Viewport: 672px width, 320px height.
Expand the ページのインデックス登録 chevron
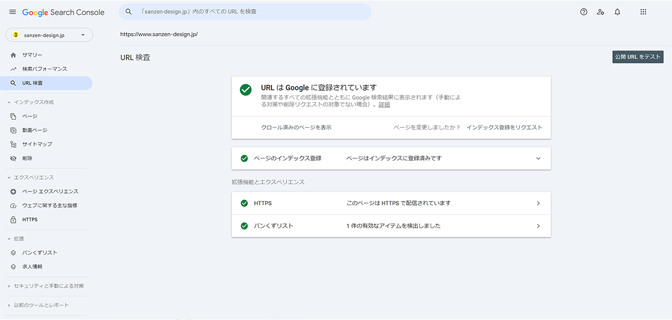click(538, 158)
